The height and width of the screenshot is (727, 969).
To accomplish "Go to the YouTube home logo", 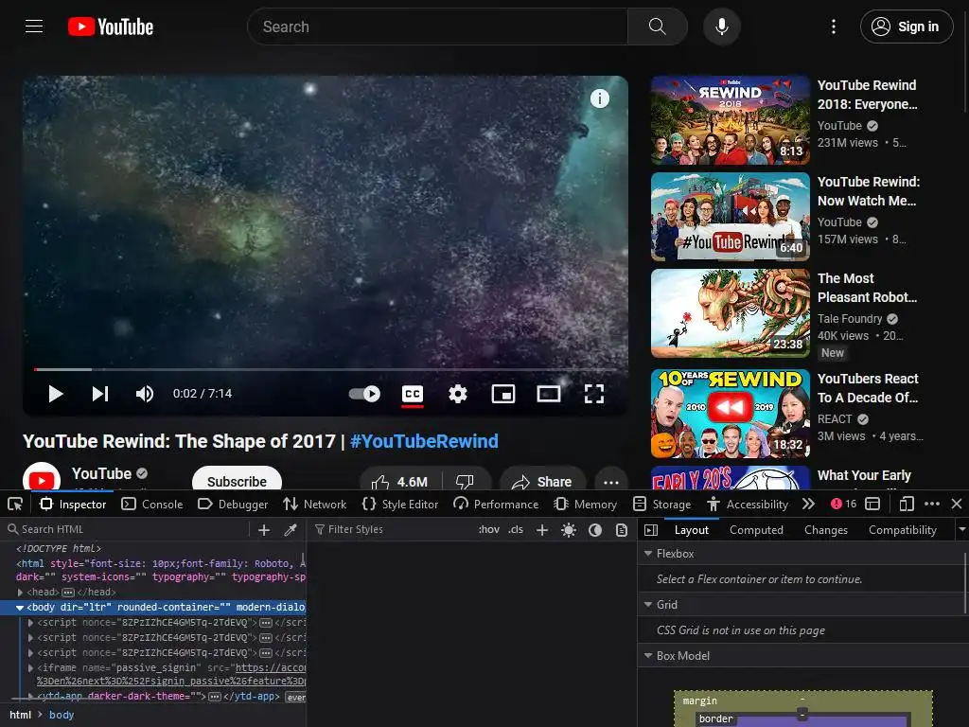I will 111,27.
